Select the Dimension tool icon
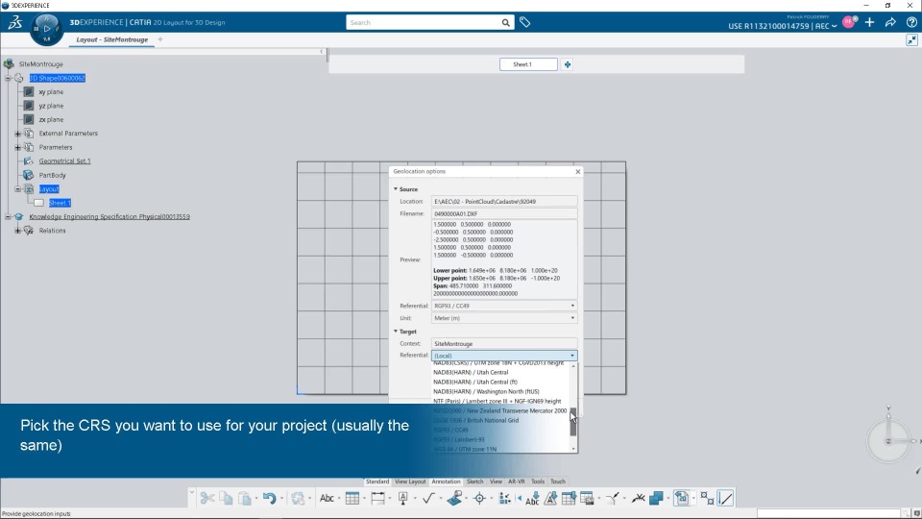The image size is (922, 519). (377, 499)
